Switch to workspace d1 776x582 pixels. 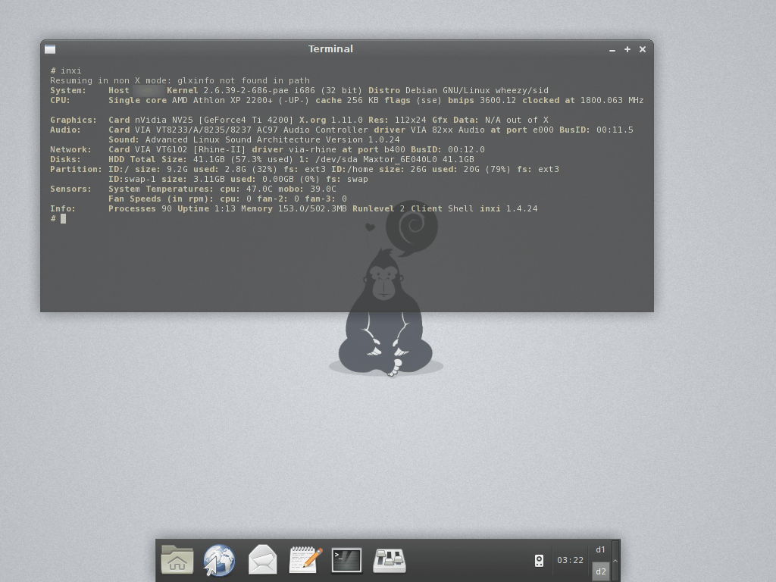coord(600,549)
